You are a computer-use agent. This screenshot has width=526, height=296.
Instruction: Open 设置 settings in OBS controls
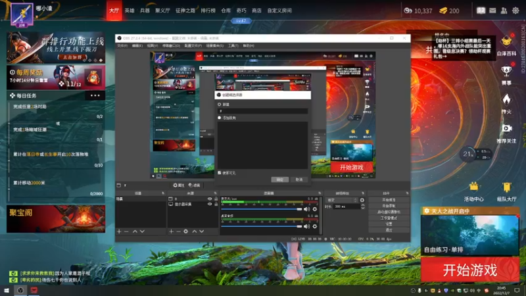pos(389,224)
